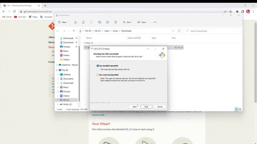Open Gmail bookmark
Image resolution: width=257 pixels, height=144 pixels.
tap(7, 17)
